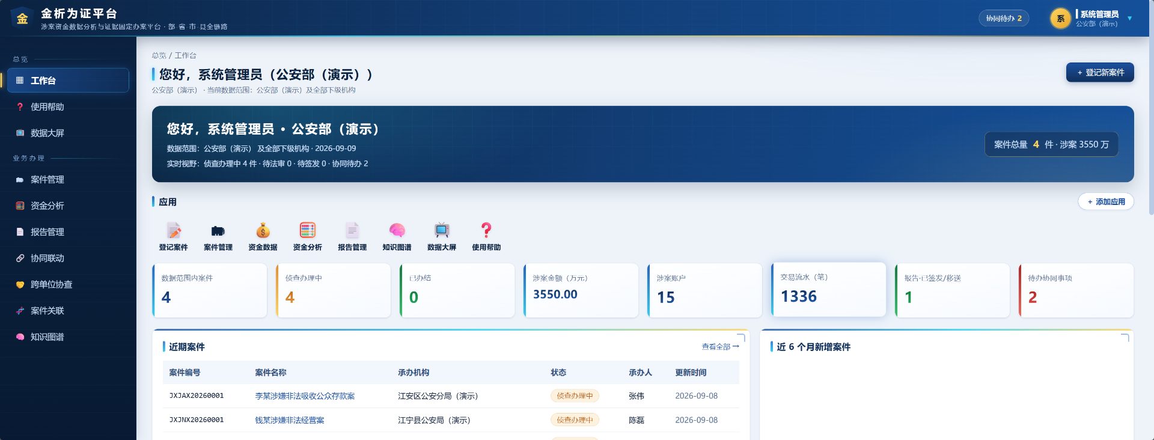Screen dimensions: 1154x440
Task: Click the 数据范围内案件 stat card
Action: pos(210,290)
